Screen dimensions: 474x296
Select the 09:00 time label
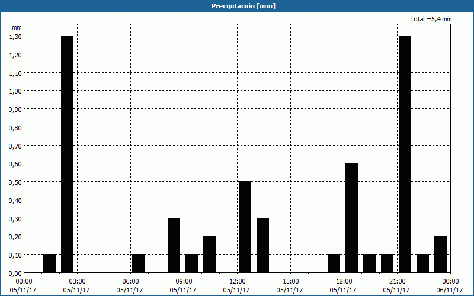184,282
